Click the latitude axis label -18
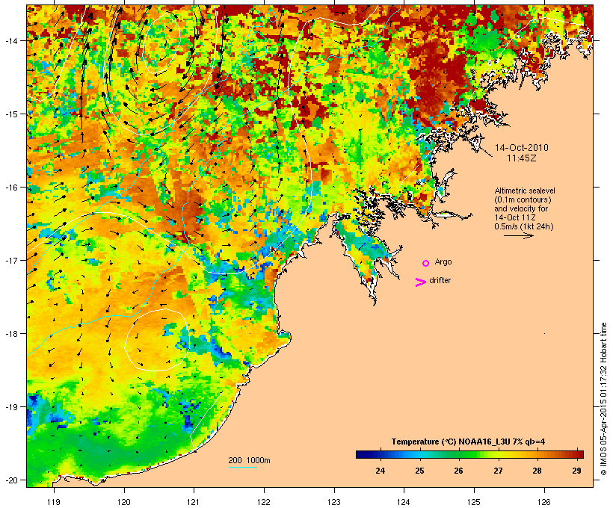The width and height of the screenshot is (613, 508). click(x=12, y=333)
